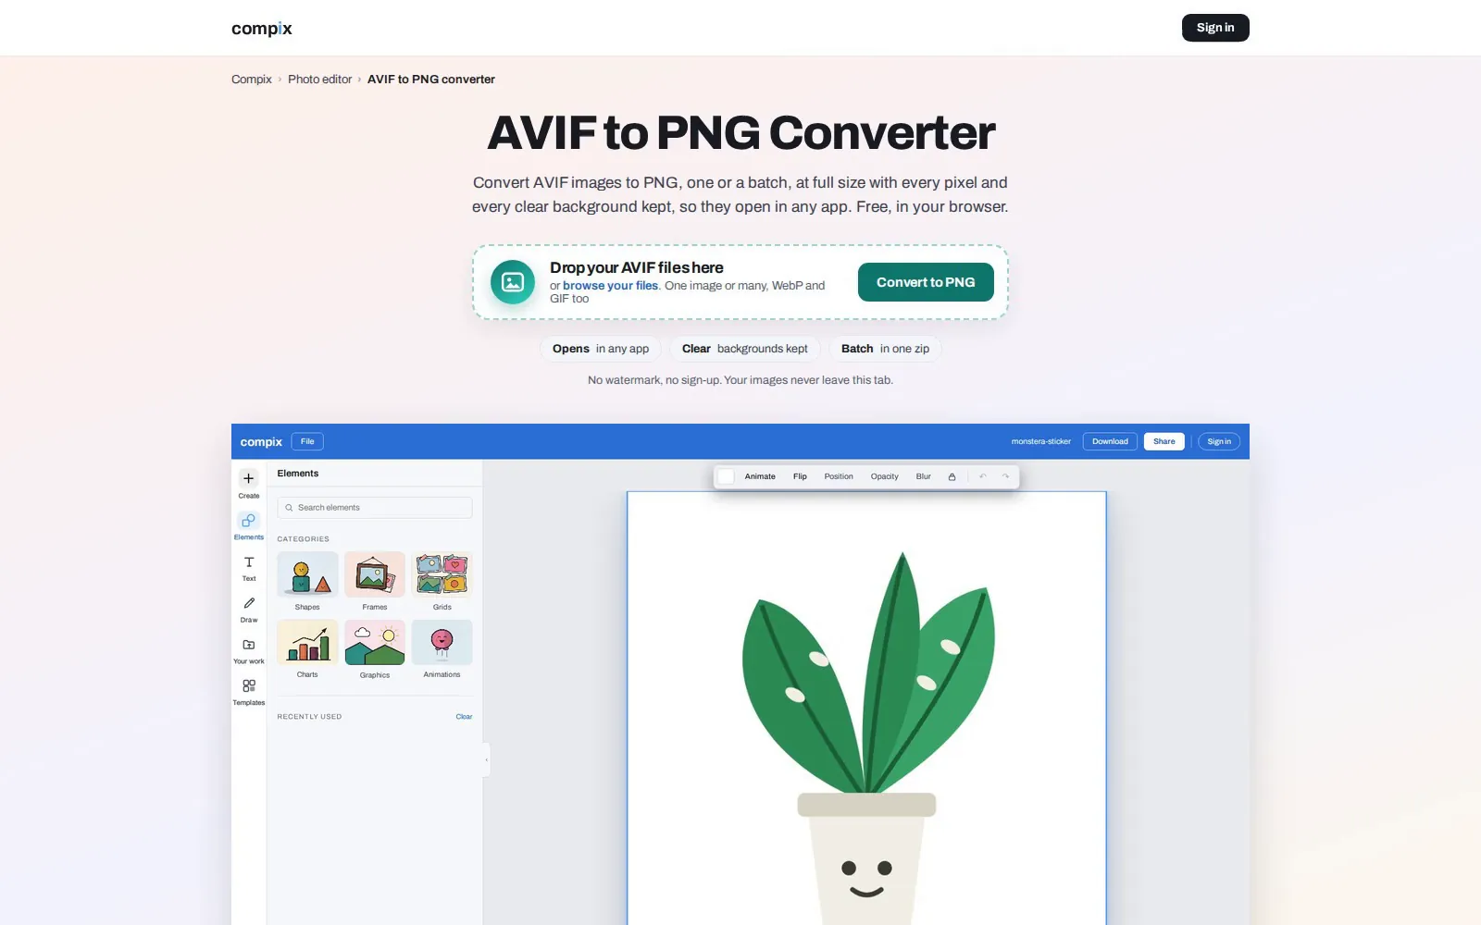Click the Search elements input field
1481x925 pixels.
click(375, 508)
